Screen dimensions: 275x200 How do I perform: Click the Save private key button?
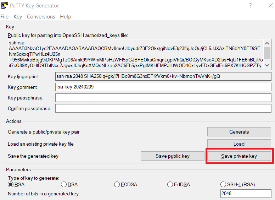point(239,156)
